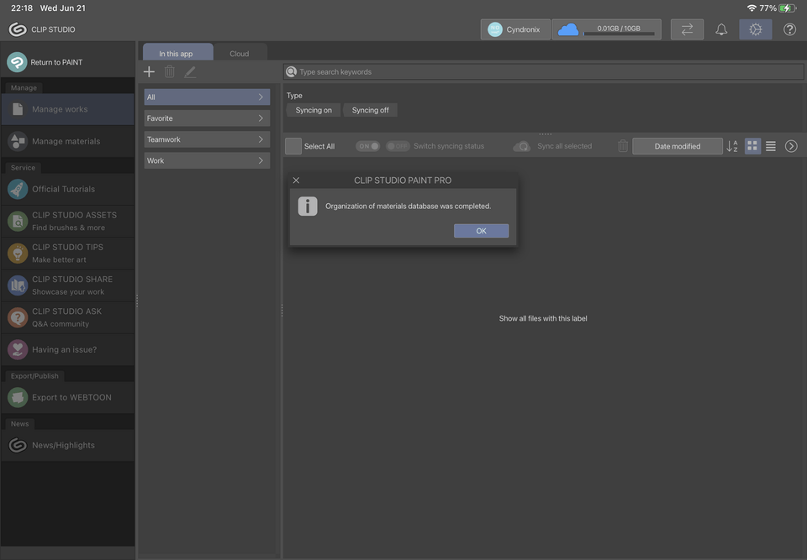
Task: Filter by Syncing off
Action: pyautogui.click(x=370, y=110)
